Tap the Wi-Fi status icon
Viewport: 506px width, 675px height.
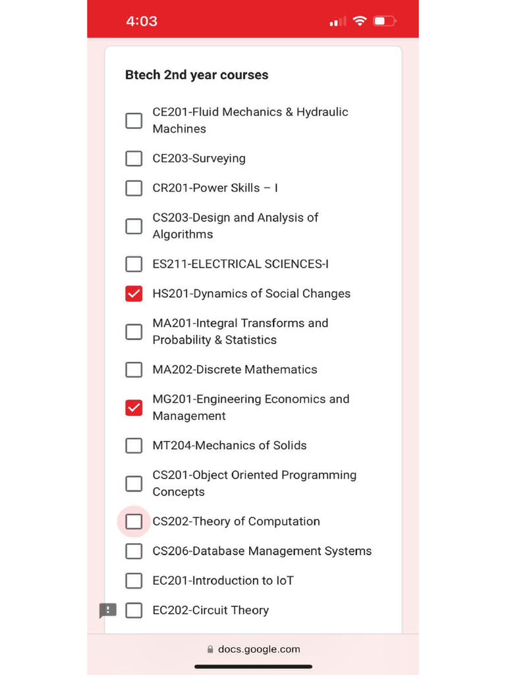(359, 20)
